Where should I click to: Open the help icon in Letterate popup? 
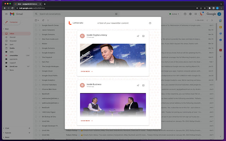pyautogui.click(x=150, y=23)
